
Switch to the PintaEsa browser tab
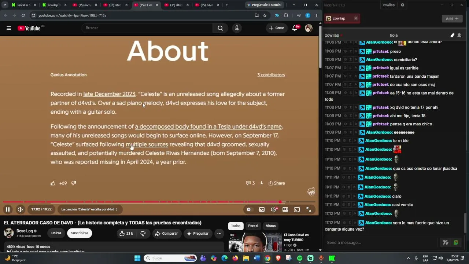[23, 5]
